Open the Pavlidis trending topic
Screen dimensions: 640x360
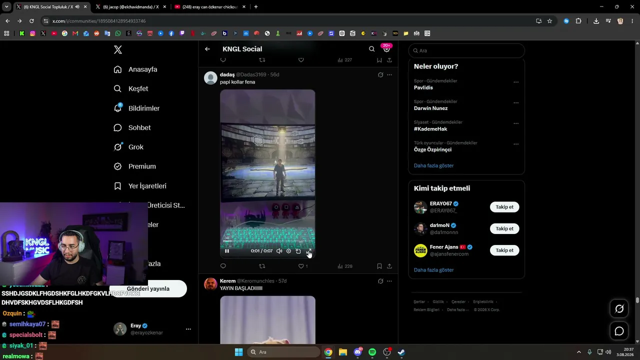(423, 88)
